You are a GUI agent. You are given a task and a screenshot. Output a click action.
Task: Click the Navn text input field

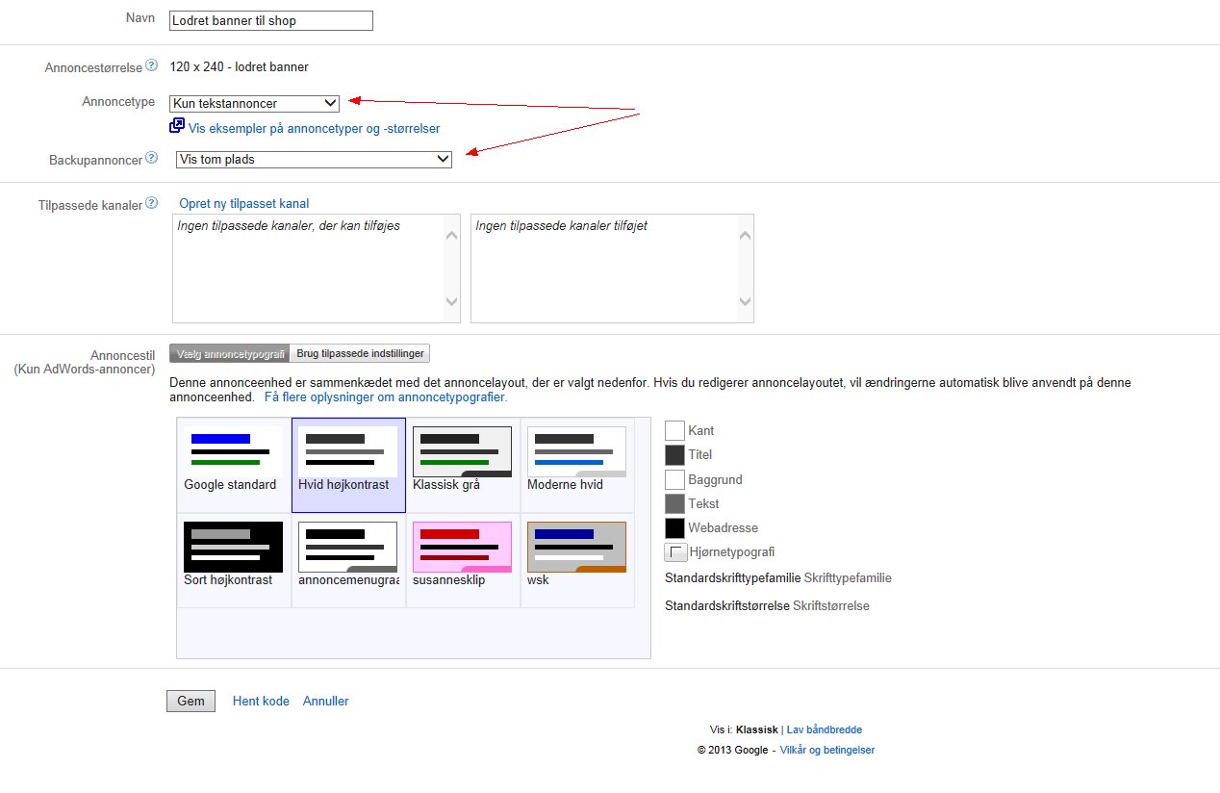270,20
